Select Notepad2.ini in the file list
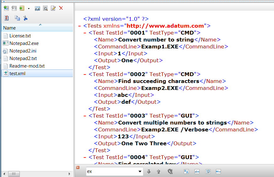Image resolution: width=274 pixels, height=177 pixels. tap(23, 51)
